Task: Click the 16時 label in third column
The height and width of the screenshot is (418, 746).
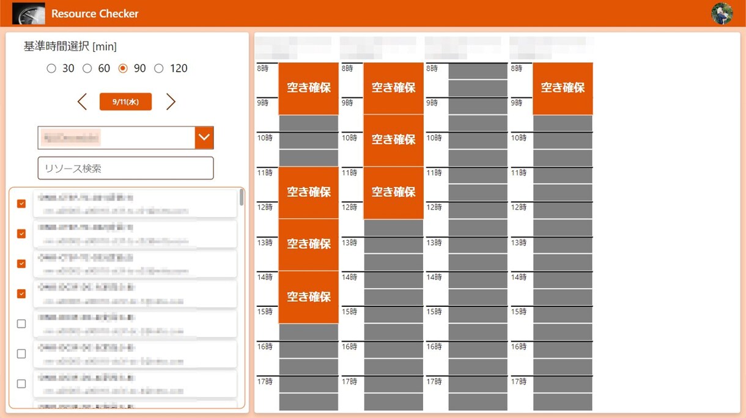Action: point(434,346)
